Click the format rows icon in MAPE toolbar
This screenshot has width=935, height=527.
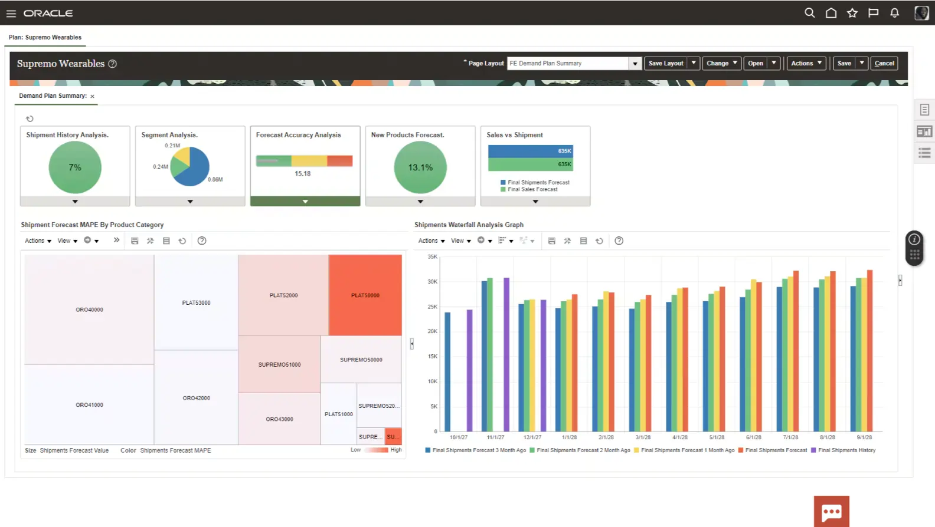(x=166, y=241)
